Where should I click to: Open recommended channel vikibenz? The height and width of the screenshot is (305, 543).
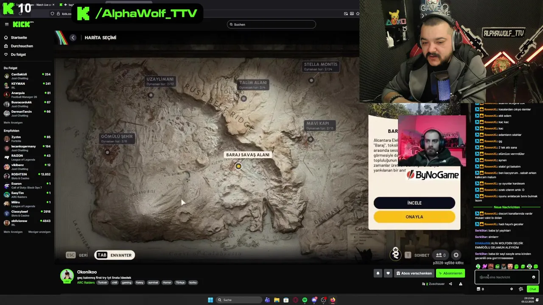[27, 166]
